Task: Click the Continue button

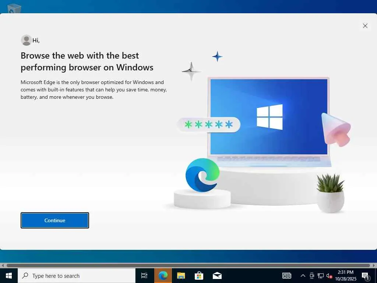Action: 55,220
